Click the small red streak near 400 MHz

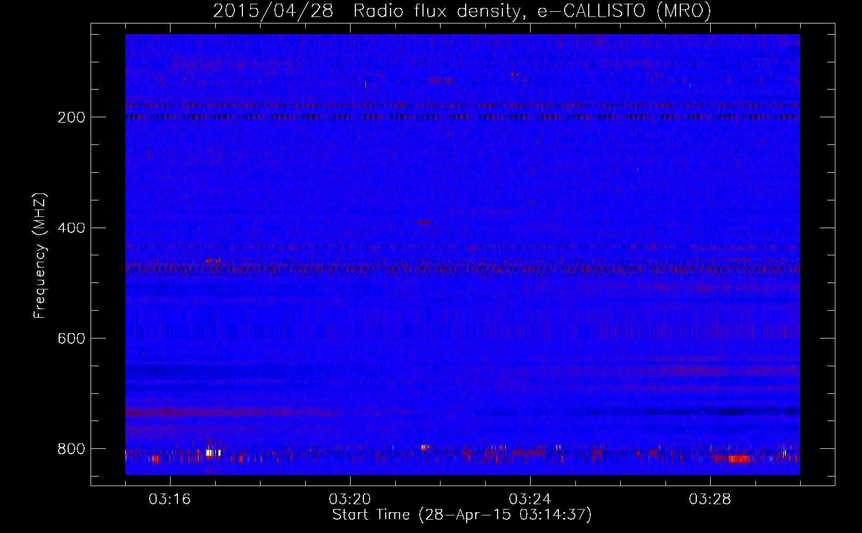tap(424, 222)
